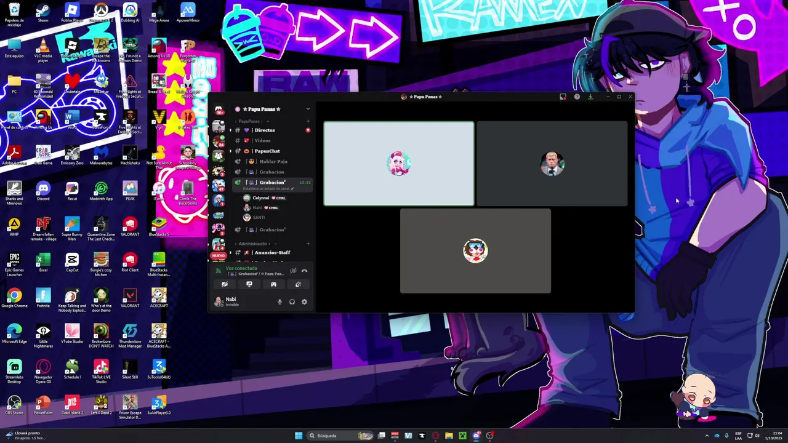Open the Discord desktop shortcut
The image size is (788, 443).
coord(43,191)
